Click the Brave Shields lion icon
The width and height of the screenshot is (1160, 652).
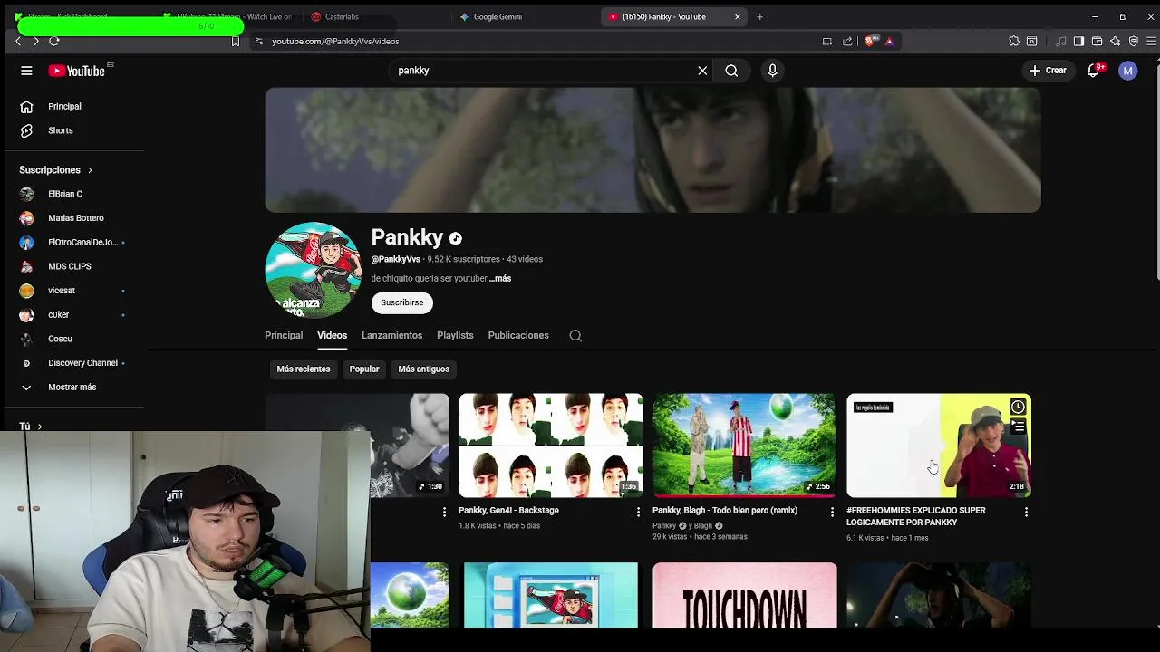coord(871,41)
